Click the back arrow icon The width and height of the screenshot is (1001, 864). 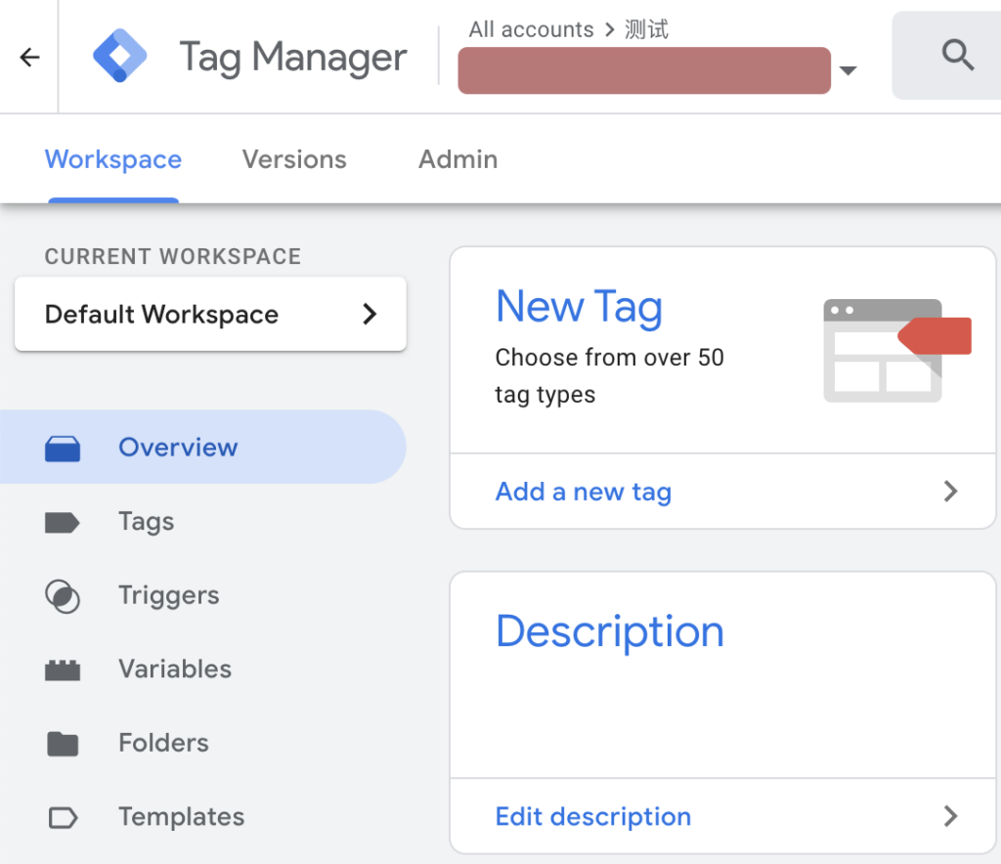(x=29, y=58)
